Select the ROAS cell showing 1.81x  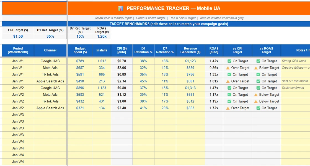click(x=214, y=81)
